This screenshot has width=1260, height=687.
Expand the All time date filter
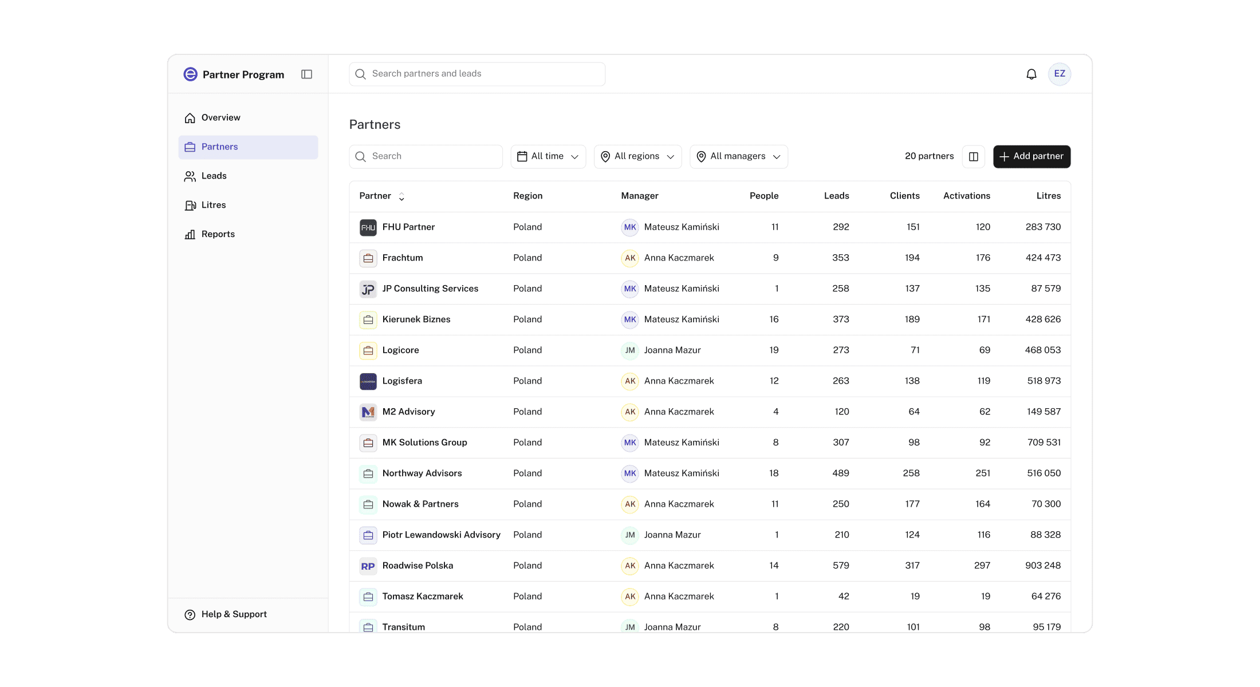coord(548,156)
